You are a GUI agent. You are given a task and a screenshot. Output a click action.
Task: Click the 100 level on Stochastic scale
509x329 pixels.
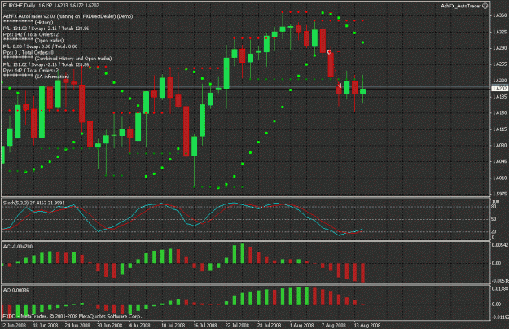(496, 201)
